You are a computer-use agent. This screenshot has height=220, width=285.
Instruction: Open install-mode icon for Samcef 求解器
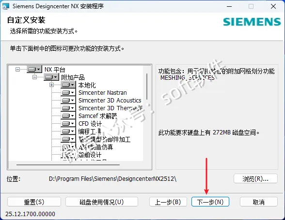tap(68, 116)
